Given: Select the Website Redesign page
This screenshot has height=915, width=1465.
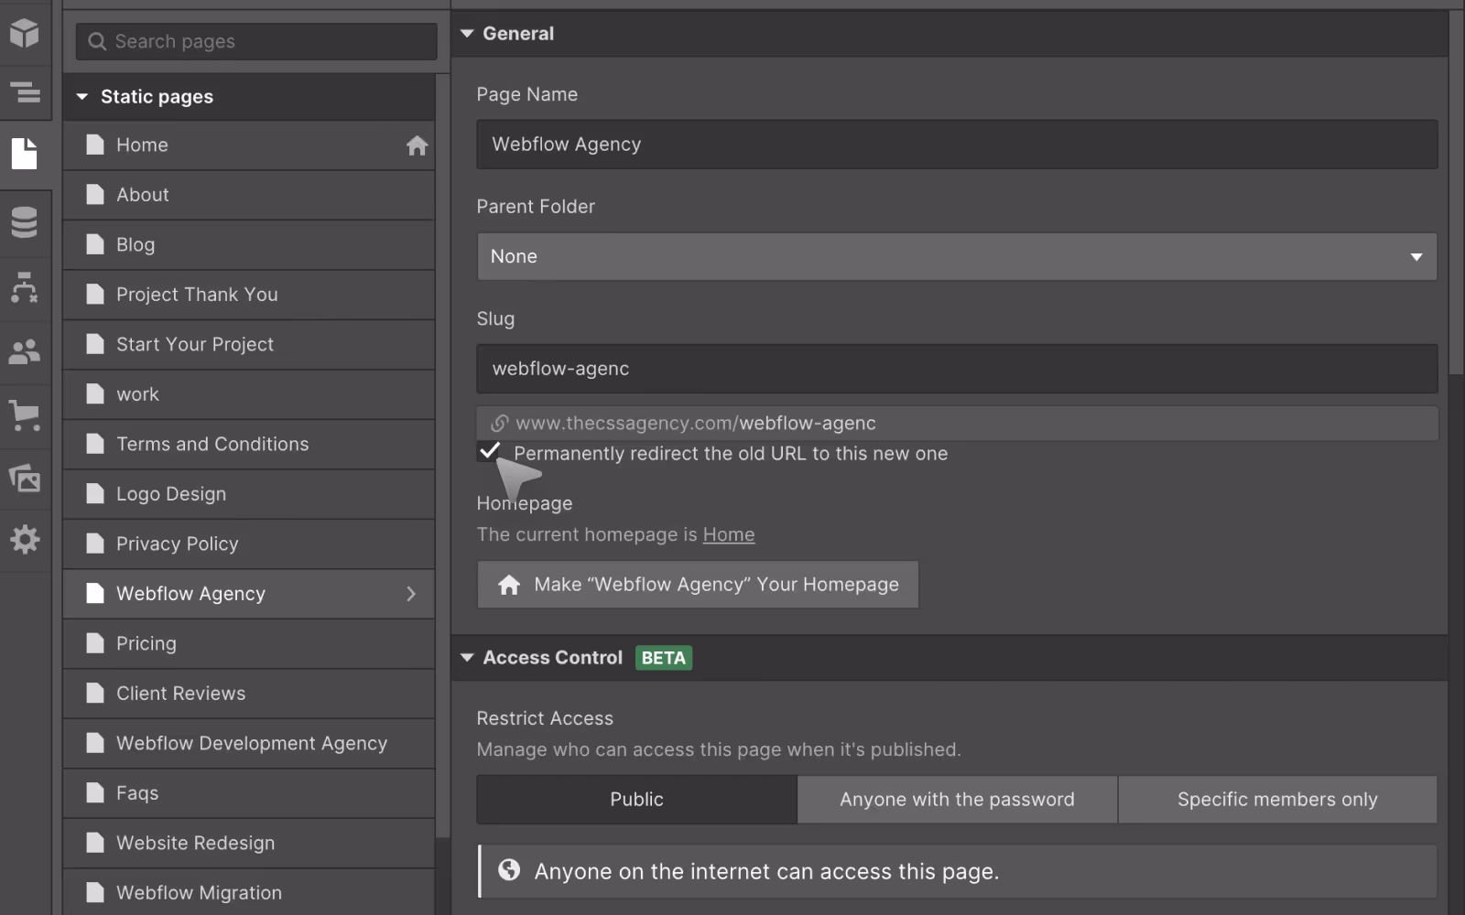Looking at the screenshot, I should [249, 843].
